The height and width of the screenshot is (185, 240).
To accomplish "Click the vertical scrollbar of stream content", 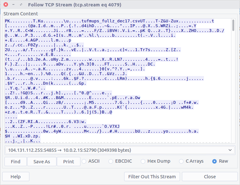I will point(233,80).
